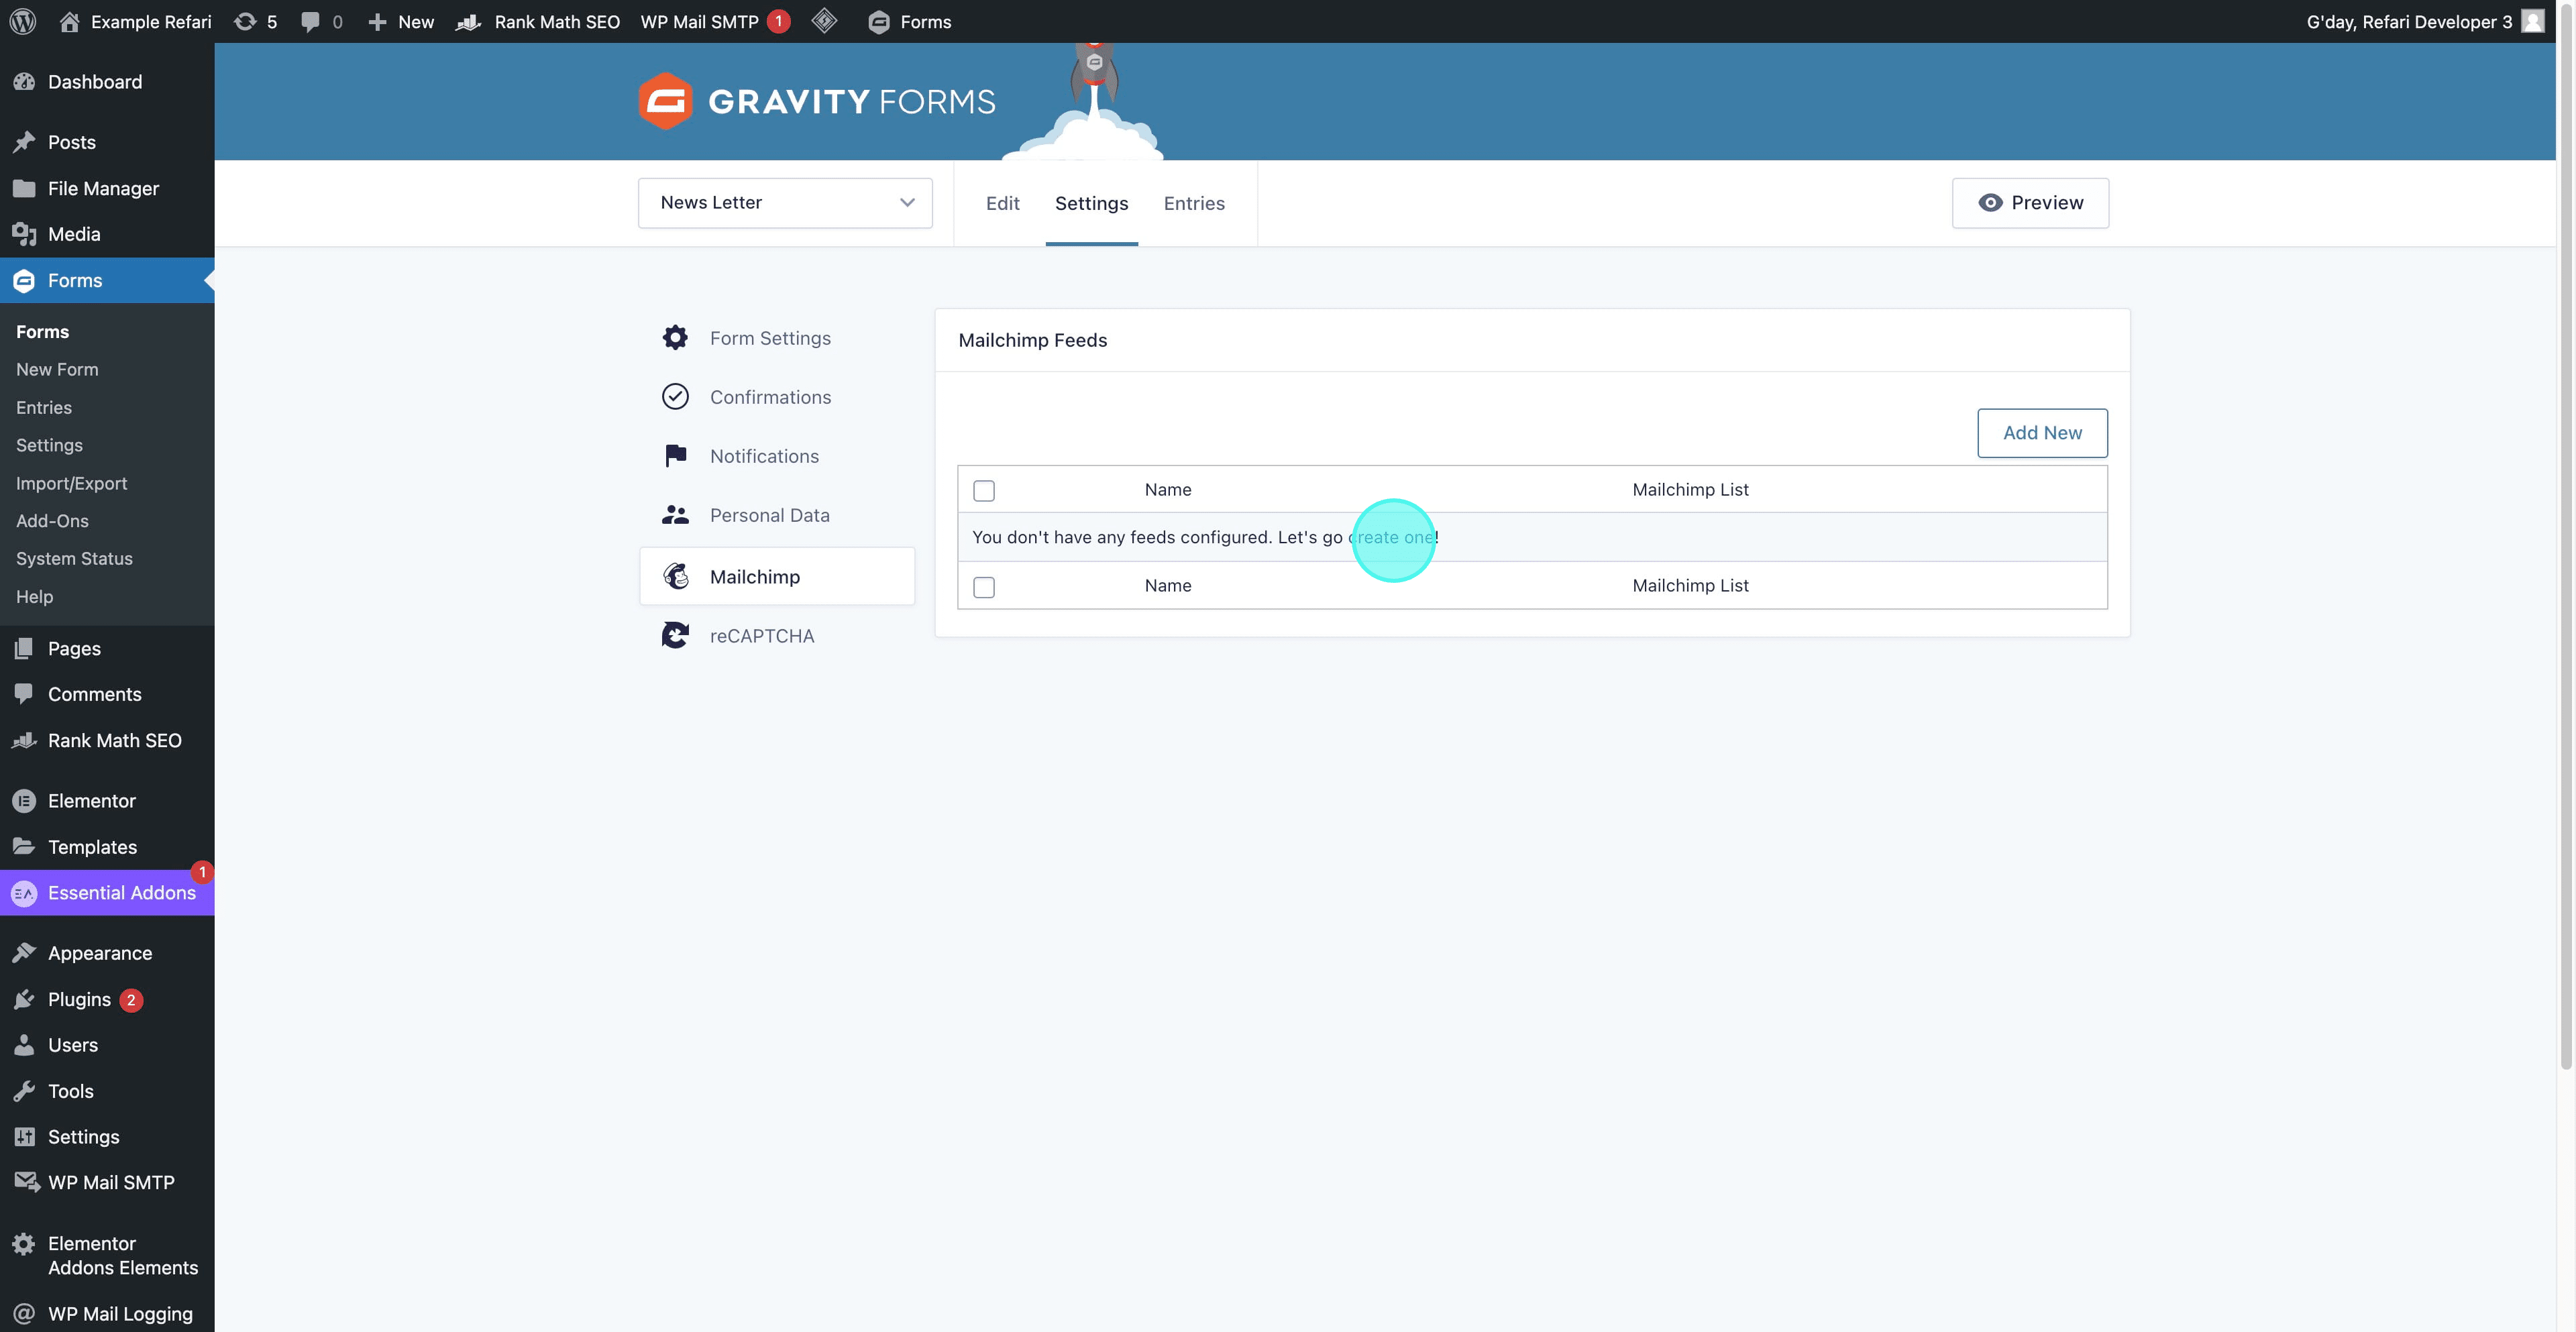Follow the 'create one' link
This screenshot has height=1332, width=2576.
pyautogui.click(x=1391, y=537)
